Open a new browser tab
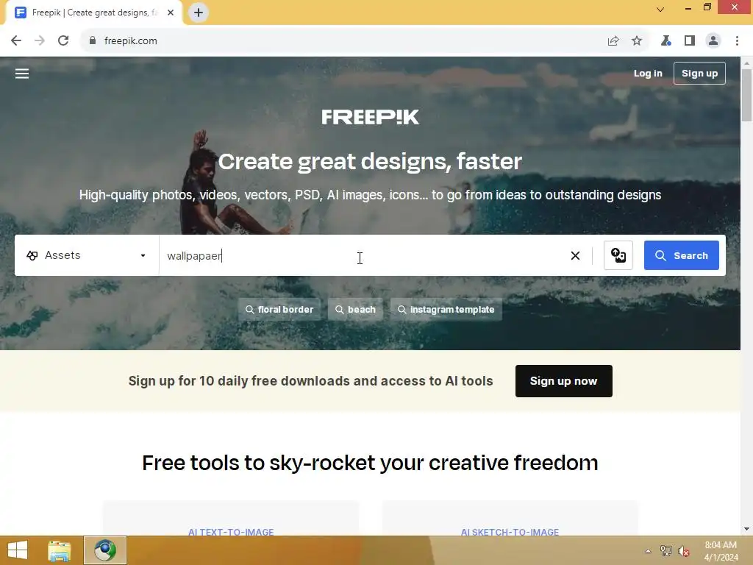Image resolution: width=753 pixels, height=565 pixels. (x=199, y=13)
